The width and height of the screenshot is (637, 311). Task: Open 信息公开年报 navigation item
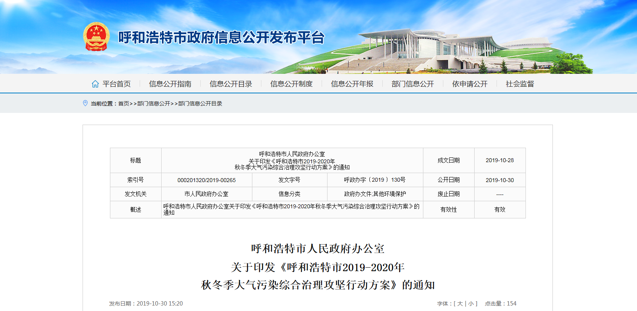[352, 84]
